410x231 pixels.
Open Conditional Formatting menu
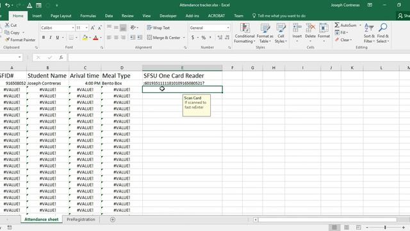click(245, 33)
